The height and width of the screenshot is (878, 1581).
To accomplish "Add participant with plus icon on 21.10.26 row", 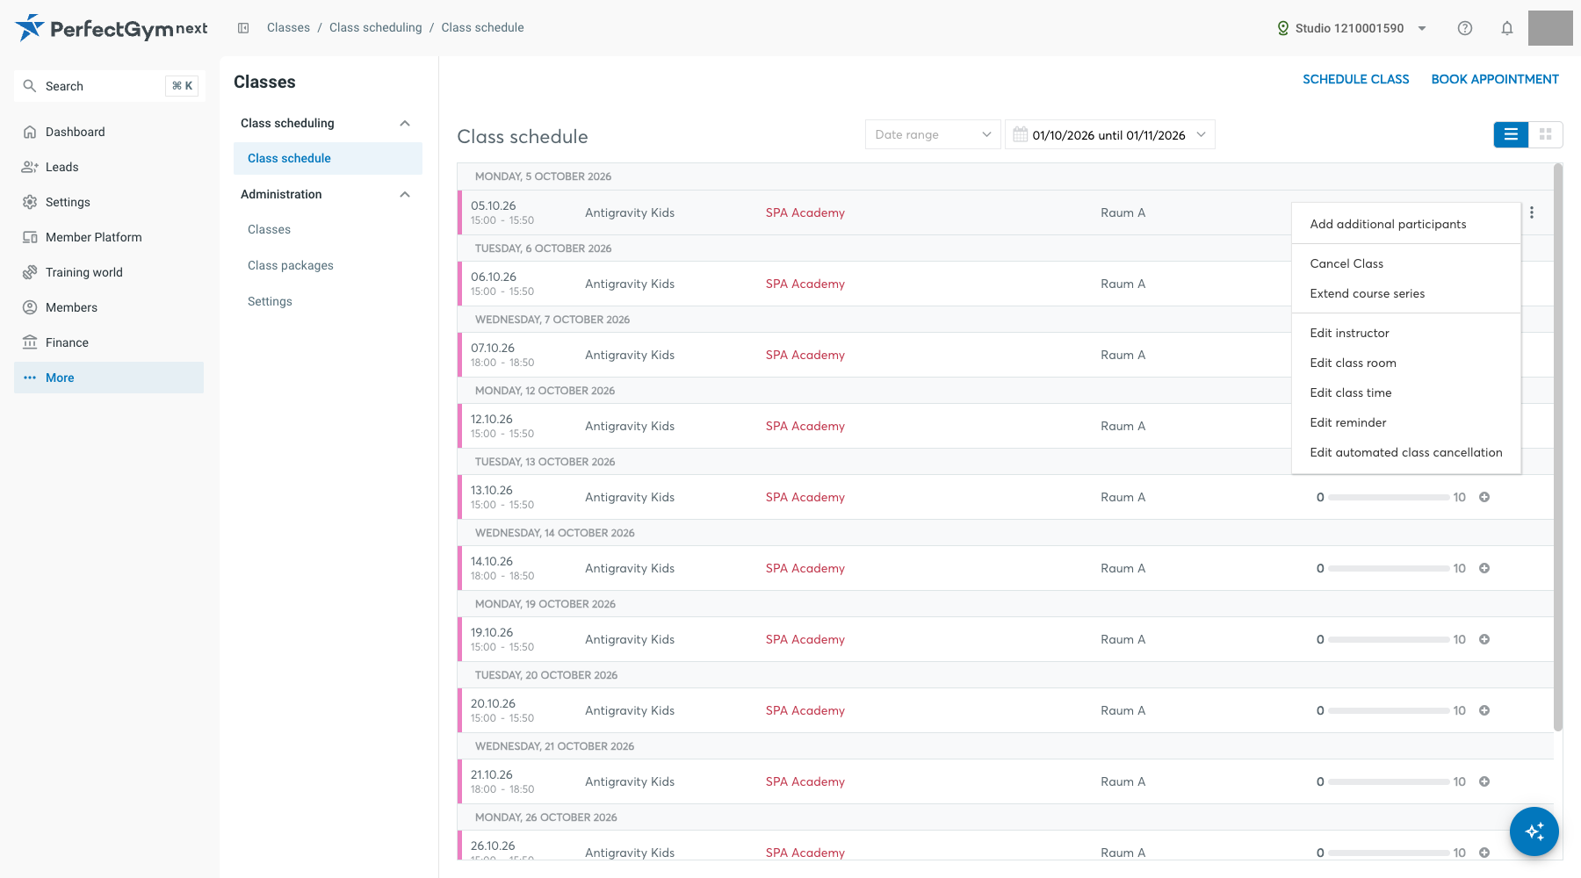I will click(x=1484, y=781).
